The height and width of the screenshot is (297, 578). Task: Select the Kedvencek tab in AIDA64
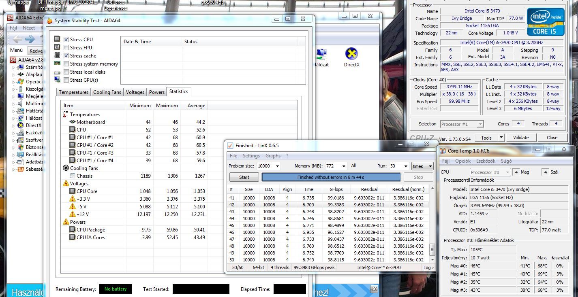(36, 51)
